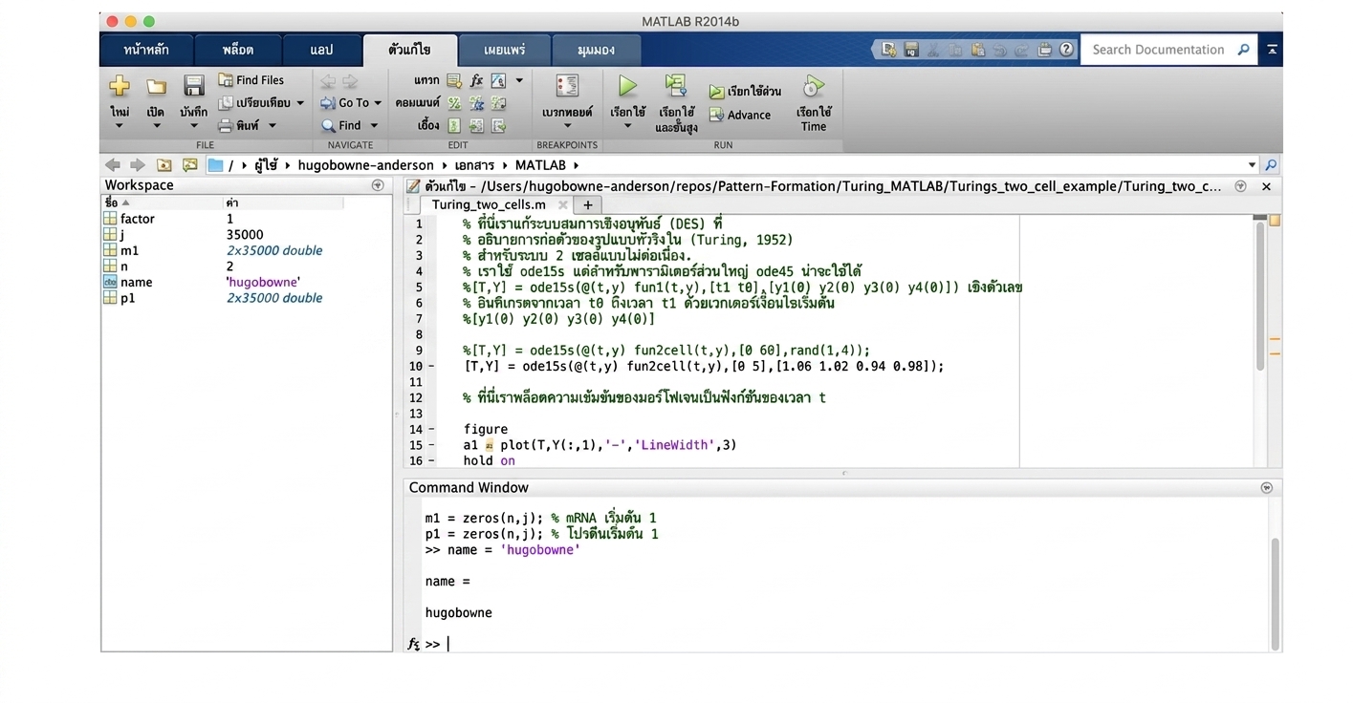Click the Run and Time icon
The width and height of the screenshot is (1353, 703).
(814, 87)
